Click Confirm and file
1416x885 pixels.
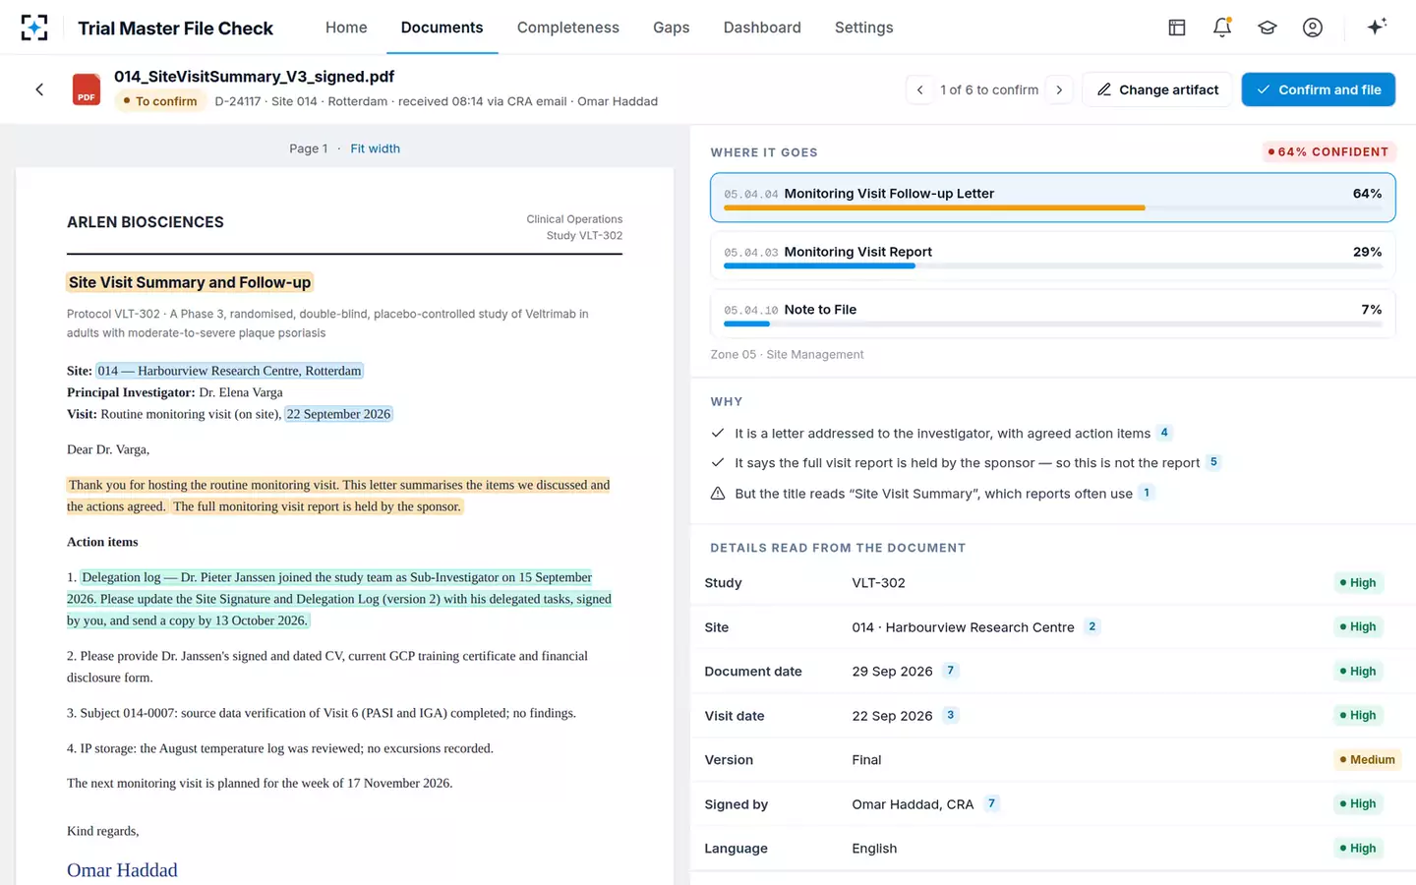(x=1318, y=89)
